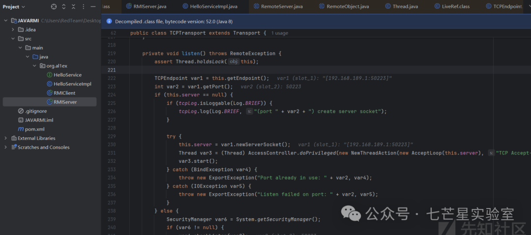Click TCPTransport class name in sticky header
This screenshot has width=531, height=235.
point(188,33)
